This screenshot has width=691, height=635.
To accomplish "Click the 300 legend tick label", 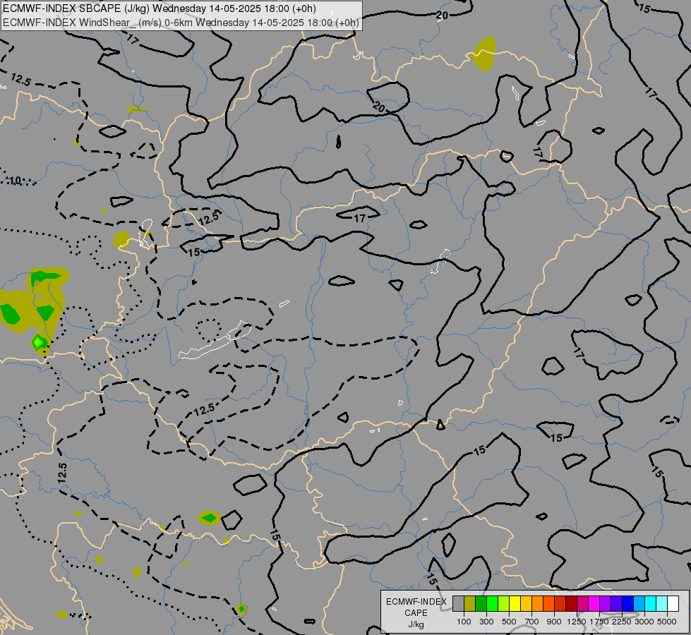I will point(486,622).
